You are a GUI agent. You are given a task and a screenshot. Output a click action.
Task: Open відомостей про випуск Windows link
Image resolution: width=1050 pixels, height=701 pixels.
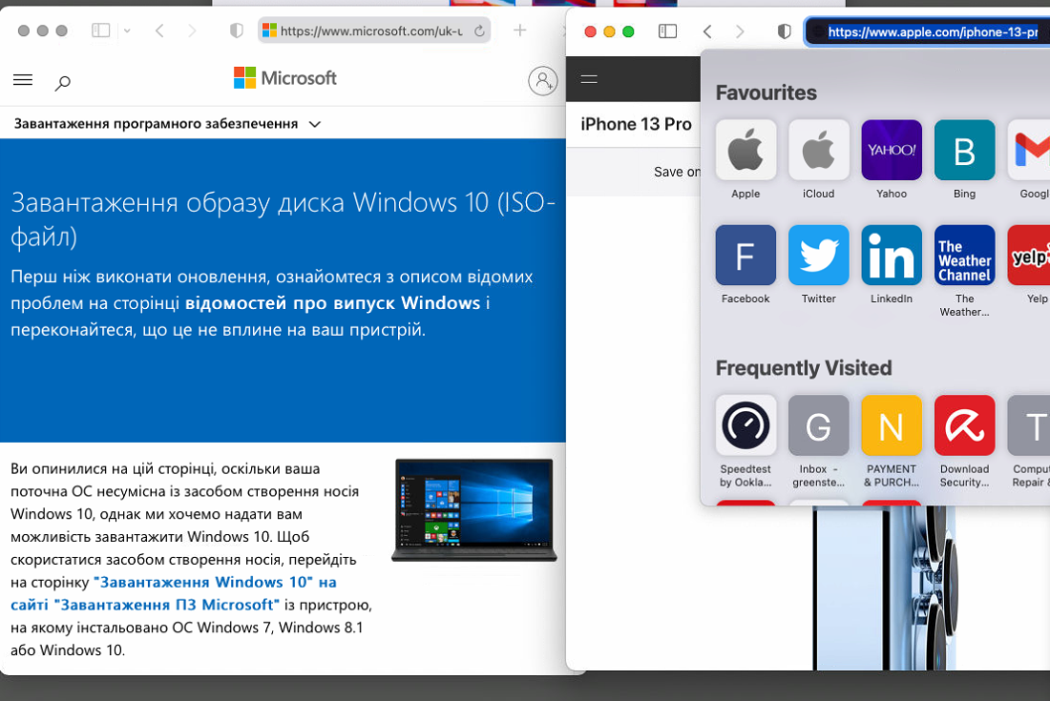tap(333, 303)
